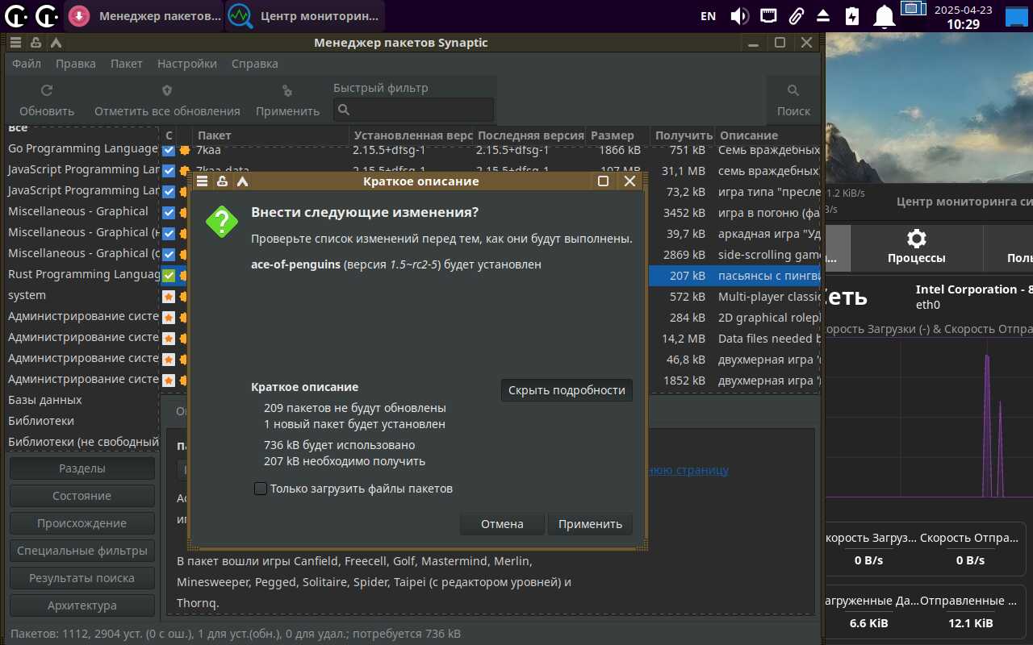Click the Поиск magnifier toolbar button

tap(793, 100)
